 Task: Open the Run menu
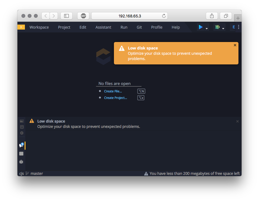[x=124, y=27]
